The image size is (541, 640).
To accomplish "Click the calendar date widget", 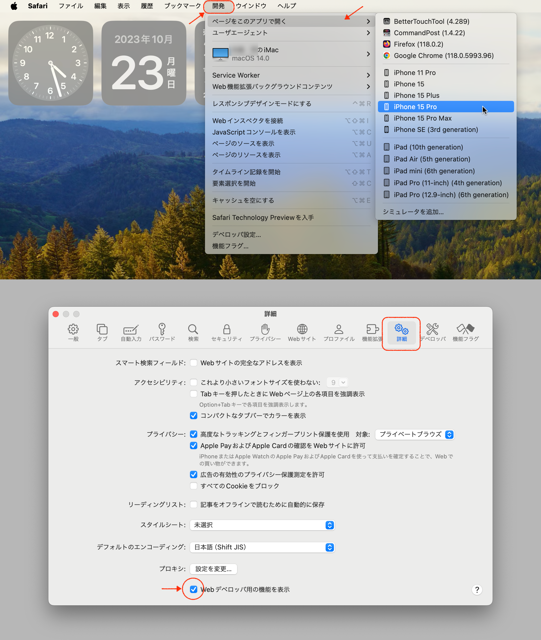I will pyautogui.click(x=143, y=63).
